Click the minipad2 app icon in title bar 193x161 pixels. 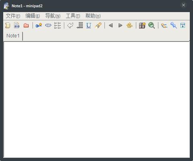6,6
